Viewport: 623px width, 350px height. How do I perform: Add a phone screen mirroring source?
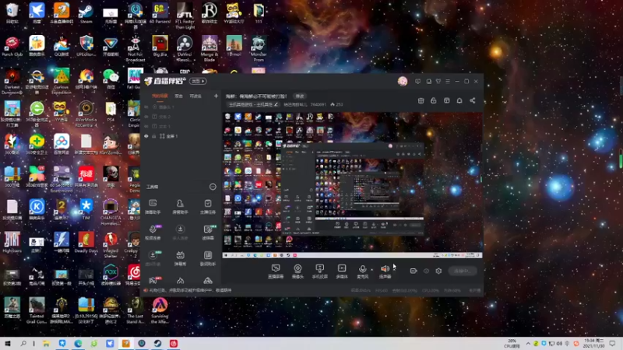pos(319,271)
